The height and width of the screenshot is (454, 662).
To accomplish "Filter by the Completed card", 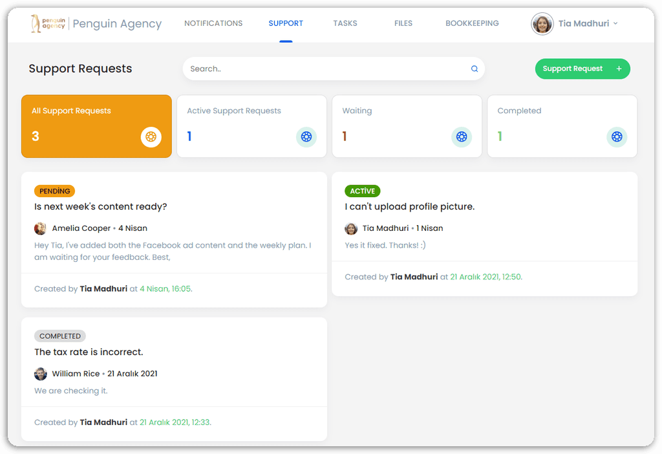I will (562, 126).
